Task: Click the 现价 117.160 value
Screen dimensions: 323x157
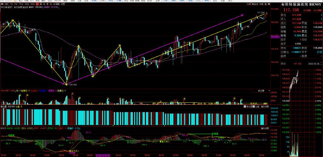Action: (x=297, y=64)
